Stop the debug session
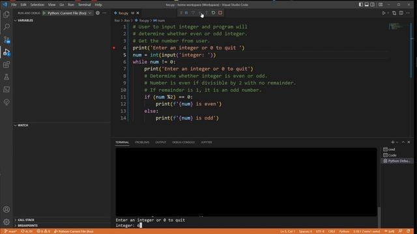This screenshot has height=234, width=417. click(x=220, y=13)
